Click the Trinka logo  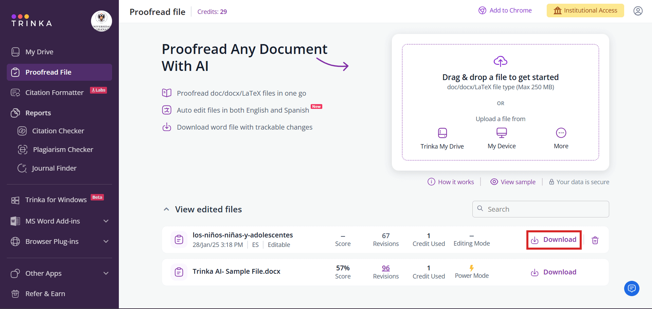tap(32, 21)
